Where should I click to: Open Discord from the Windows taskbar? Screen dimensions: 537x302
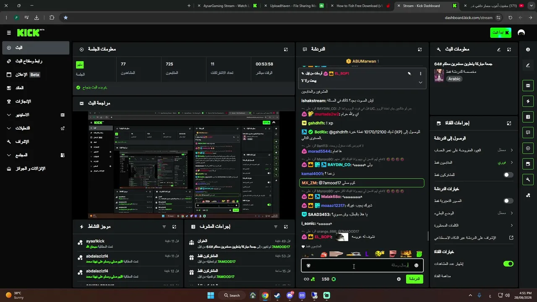[x=289, y=295]
